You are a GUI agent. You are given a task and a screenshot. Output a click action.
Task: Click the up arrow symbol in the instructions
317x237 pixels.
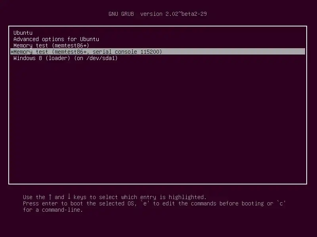(50, 197)
